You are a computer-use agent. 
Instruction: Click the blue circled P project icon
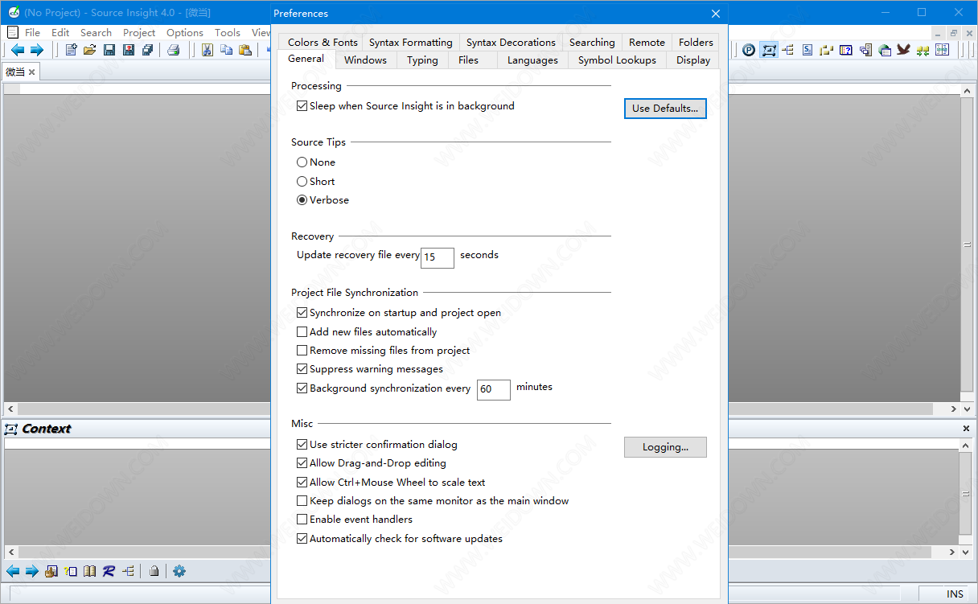click(x=749, y=50)
